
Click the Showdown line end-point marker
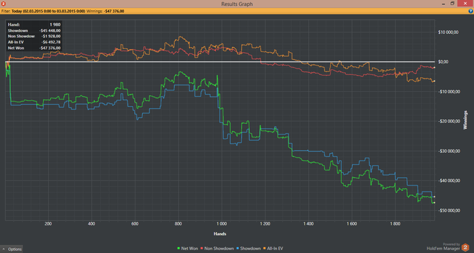[x=435, y=197]
